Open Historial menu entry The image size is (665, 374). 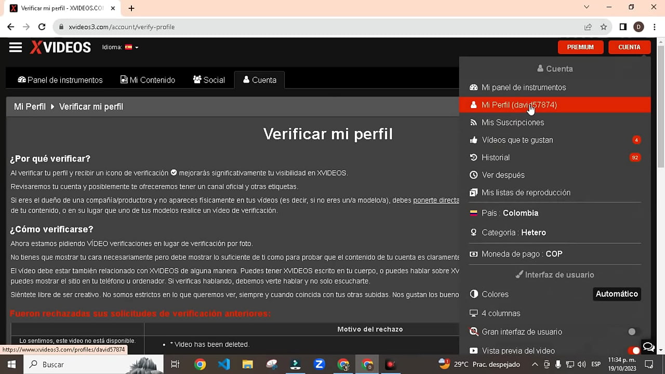tap(555, 157)
